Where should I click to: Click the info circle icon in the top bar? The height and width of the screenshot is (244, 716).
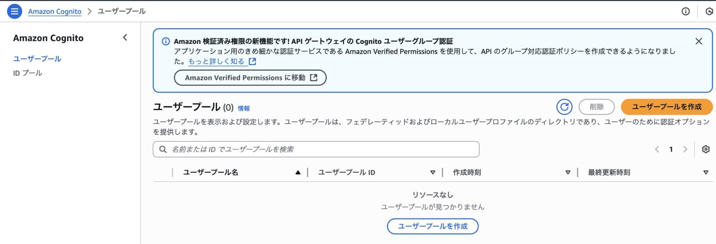[x=685, y=11]
